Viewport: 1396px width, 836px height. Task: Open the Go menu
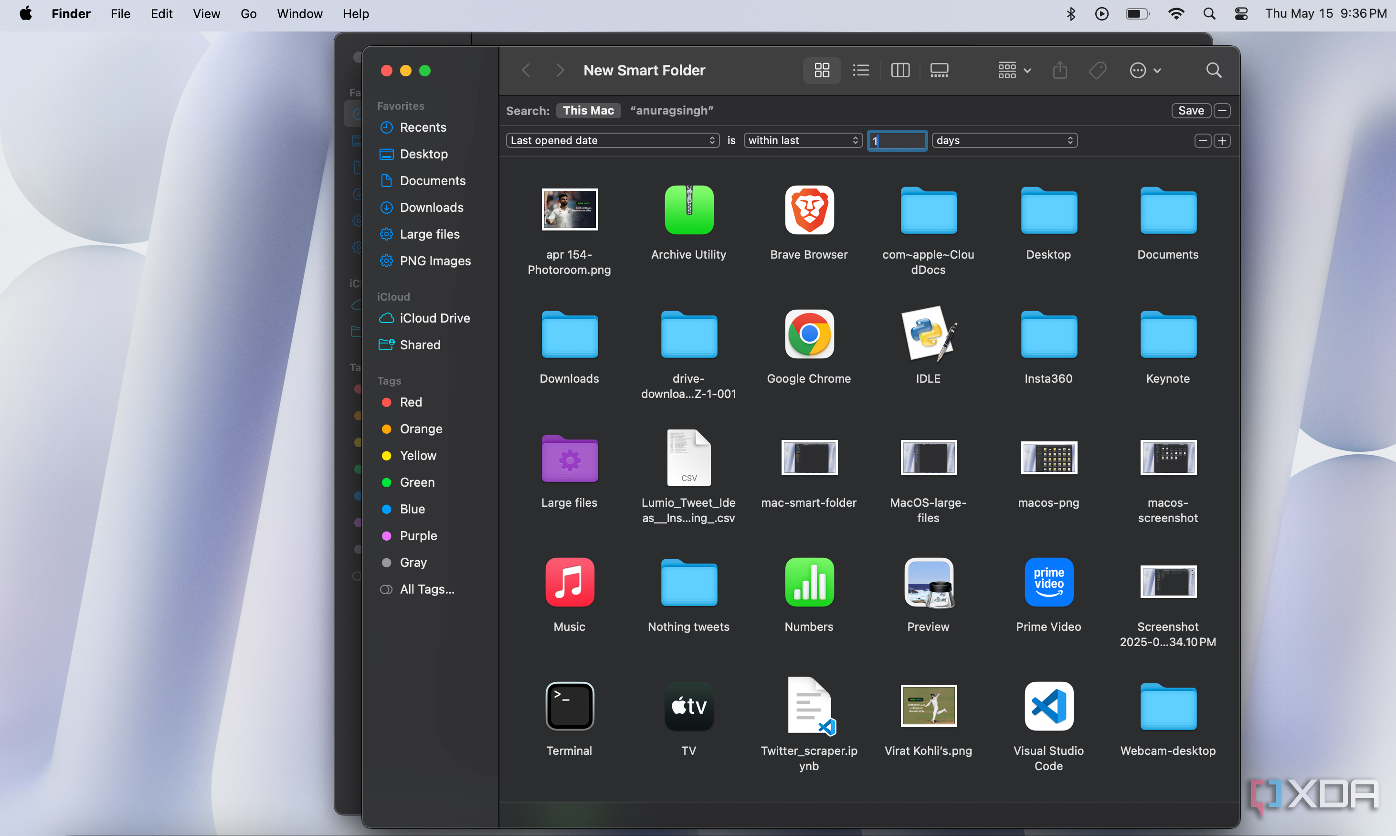[248, 13]
